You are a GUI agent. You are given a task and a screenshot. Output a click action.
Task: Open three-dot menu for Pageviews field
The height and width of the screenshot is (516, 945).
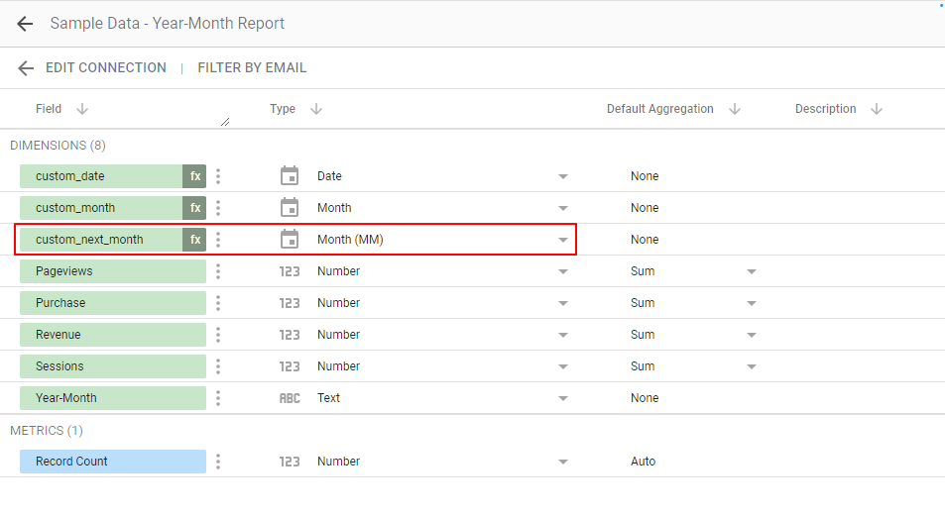pos(218,271)
